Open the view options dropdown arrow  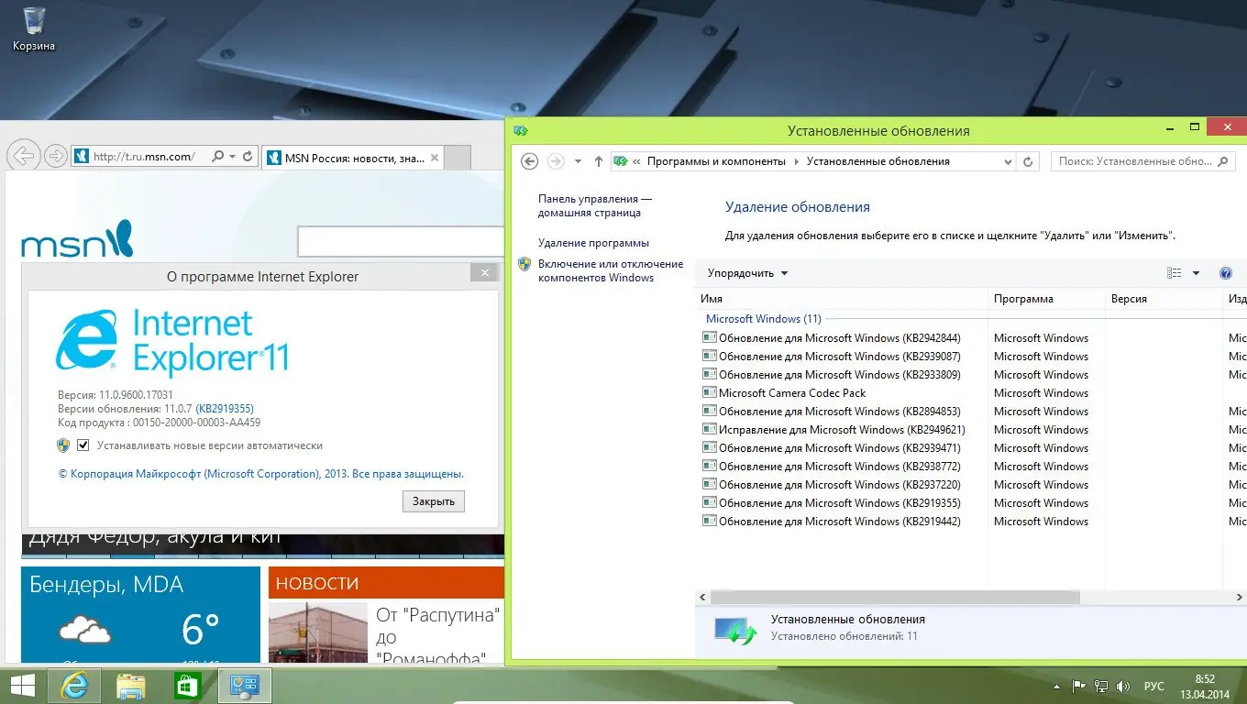coord(1196,273)
